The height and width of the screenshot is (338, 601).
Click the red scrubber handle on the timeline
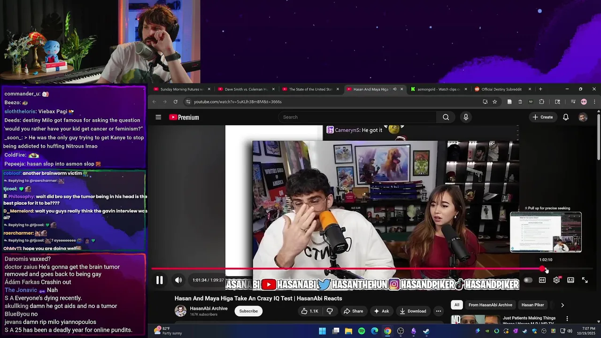[542, 269]
